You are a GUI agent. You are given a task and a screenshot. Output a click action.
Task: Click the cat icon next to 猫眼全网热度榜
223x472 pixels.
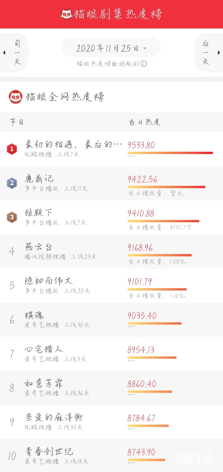point(16,97)
